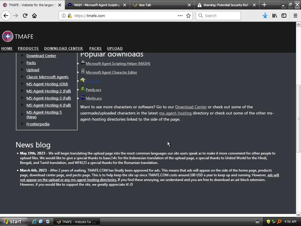Viewport: 301px width, 226px height.
Task: Switch to Warning: Potential Security Risk tab
Action: (227, 5)
